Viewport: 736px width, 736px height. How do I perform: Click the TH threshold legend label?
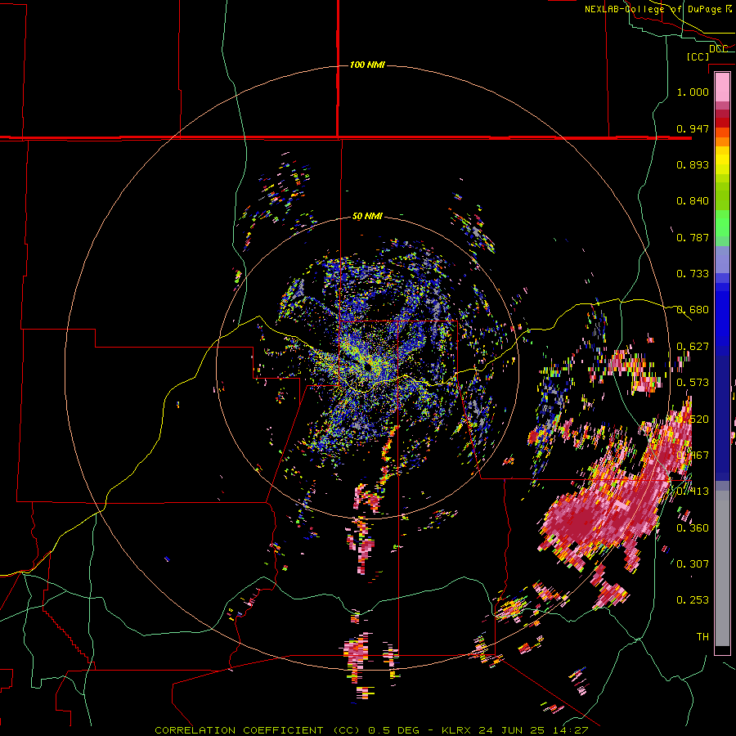[702, 636]
